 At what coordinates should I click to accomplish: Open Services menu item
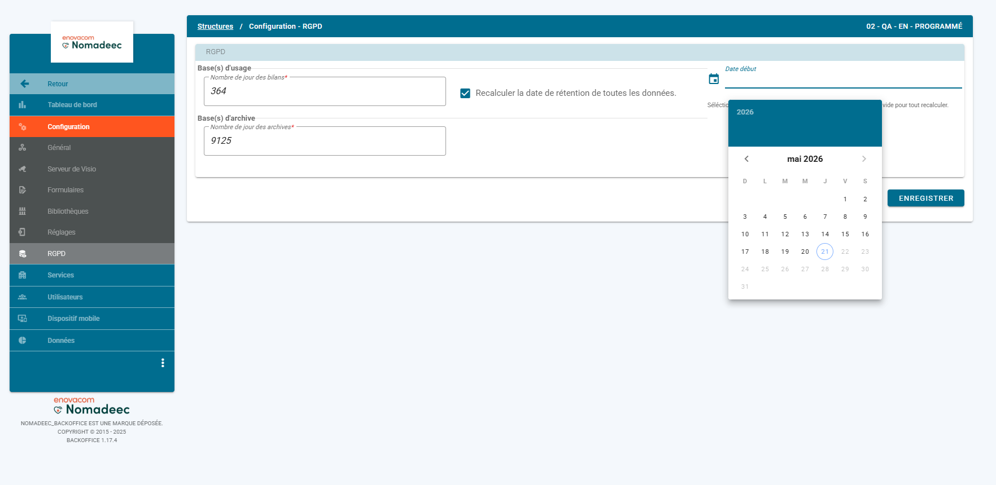click(x=92, y=275)
